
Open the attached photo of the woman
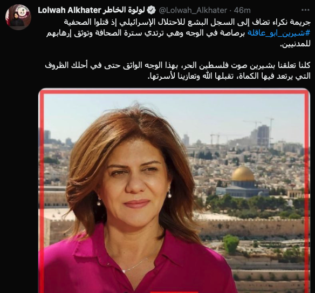[x=174, y=190]
